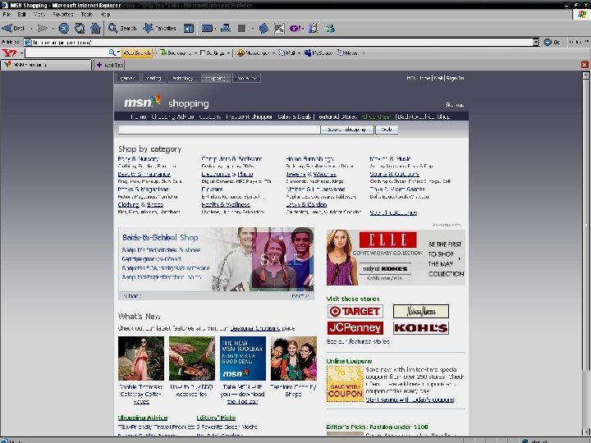Open the View menu
The image size is (591, 443).
(39, 14)
